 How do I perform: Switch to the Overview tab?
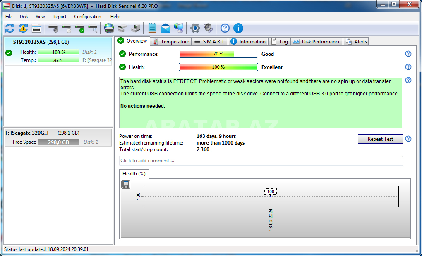coord(133,41)
